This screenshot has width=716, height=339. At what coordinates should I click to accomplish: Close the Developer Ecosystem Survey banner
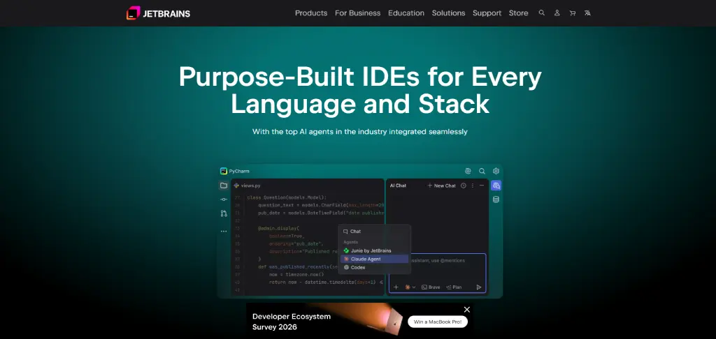pyautogui.click(x=466, y=310)
